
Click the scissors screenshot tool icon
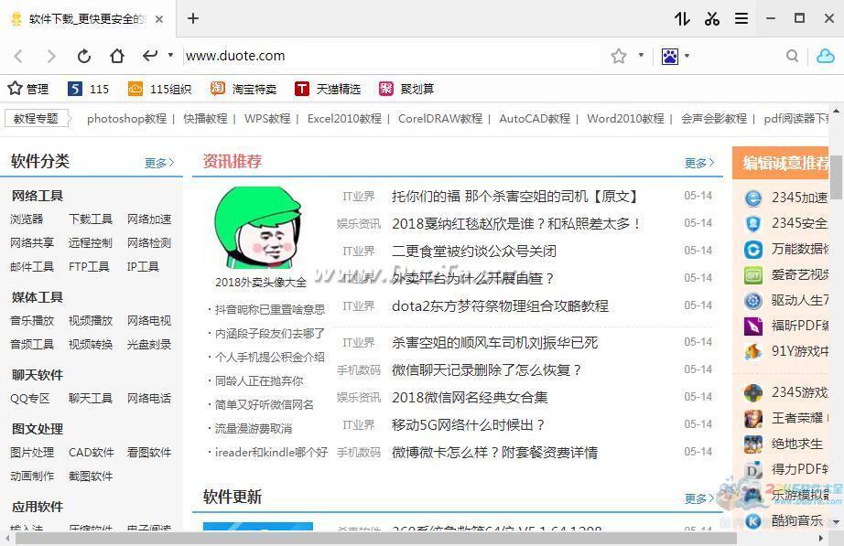[712, 18]
